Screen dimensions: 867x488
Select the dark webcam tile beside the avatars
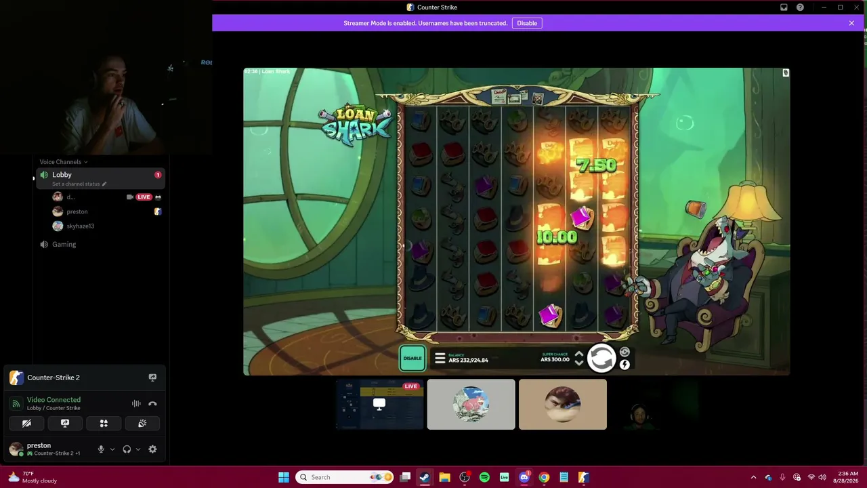[654, 405]
